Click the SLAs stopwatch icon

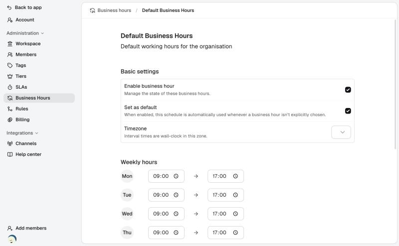point(10,87)
